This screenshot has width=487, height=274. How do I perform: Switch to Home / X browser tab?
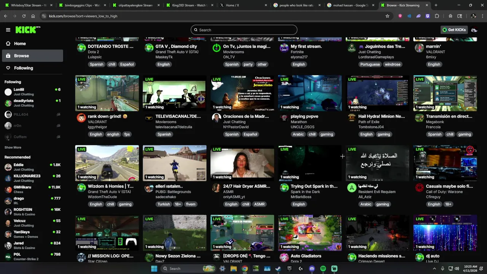[x=243, y=5]
